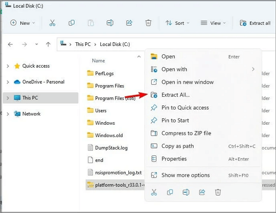Choose Show more options
This screenshot has width=276, height=213.
pyautogui.click(x=203, y=175)
